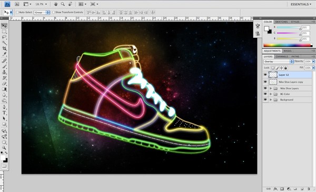Click the Zoom tool in application bar
Screen dimensions: 316x192
63,4
